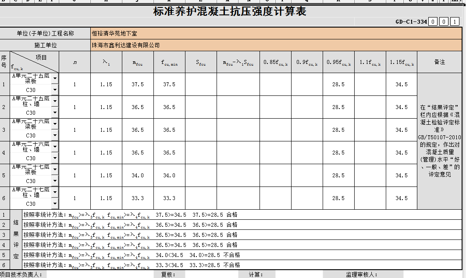Click the 0.85fcu,k column header

pos(275,62)
